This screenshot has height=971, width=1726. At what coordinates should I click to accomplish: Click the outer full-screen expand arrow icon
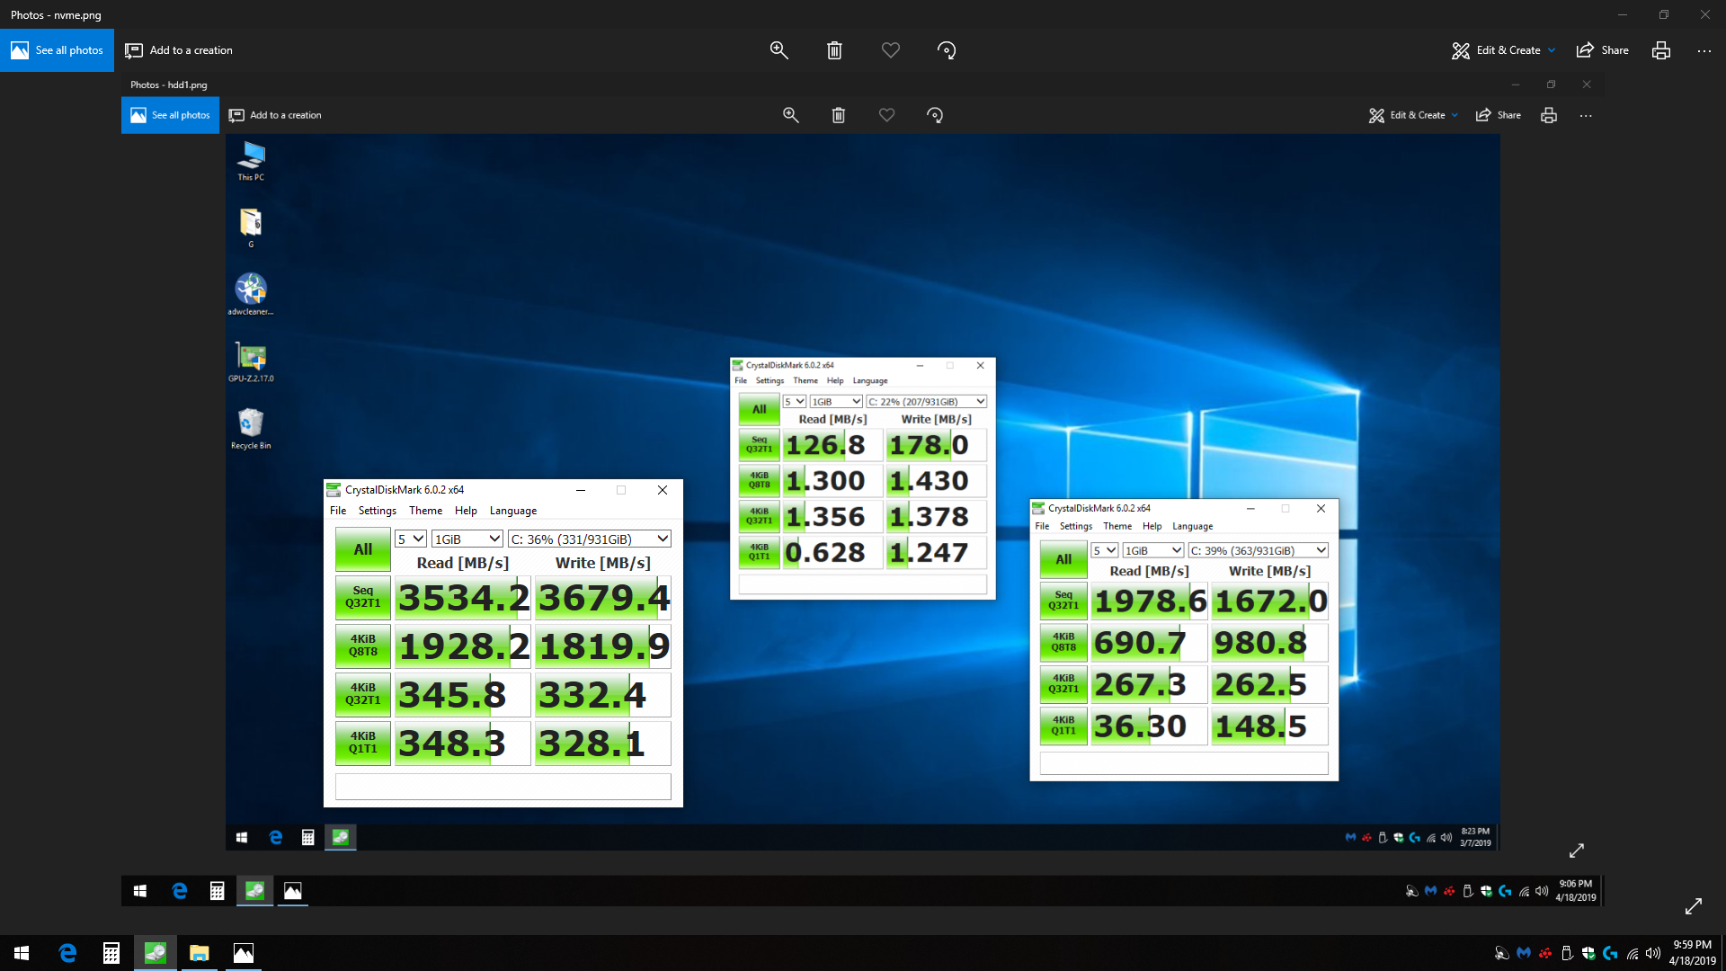[x=1694, y=906]
